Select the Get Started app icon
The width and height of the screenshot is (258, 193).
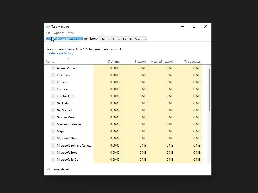tap(53, 110)
